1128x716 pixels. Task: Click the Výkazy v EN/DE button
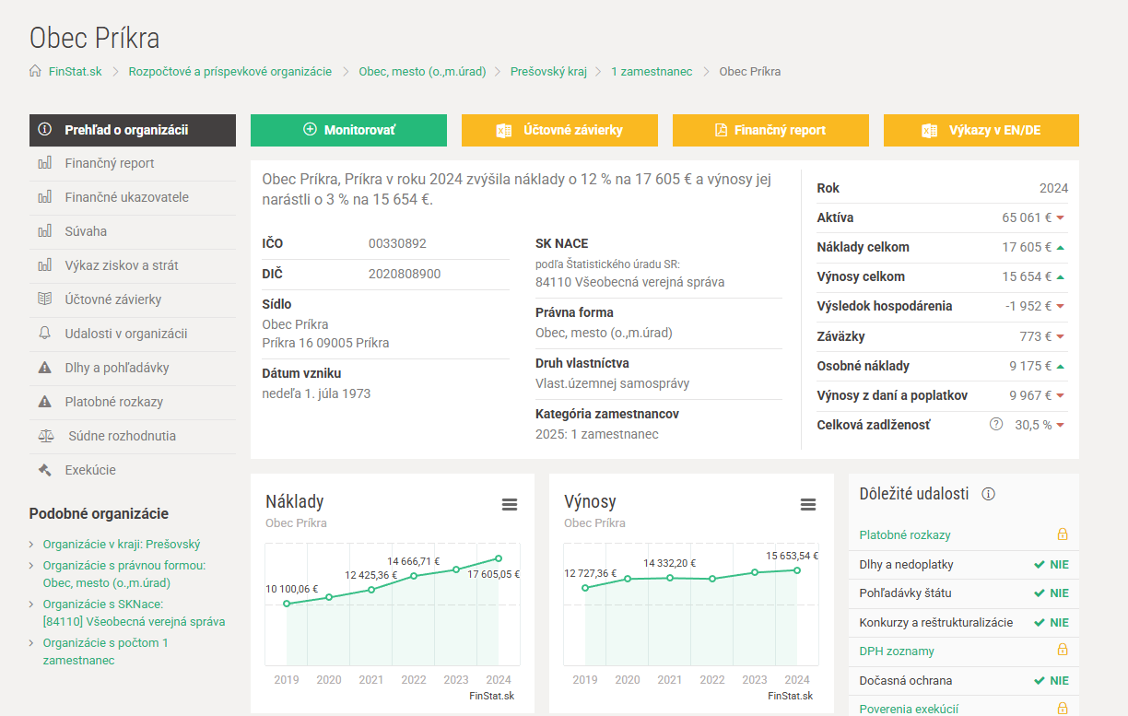(981, 130)
